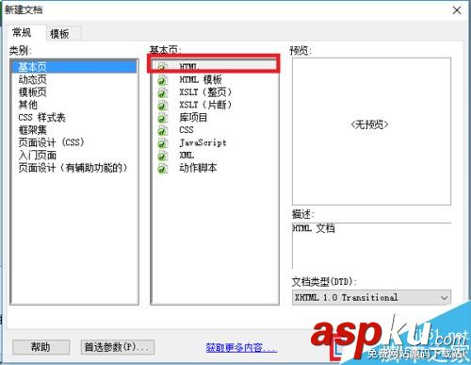Choose JavaScript page type

203,142
